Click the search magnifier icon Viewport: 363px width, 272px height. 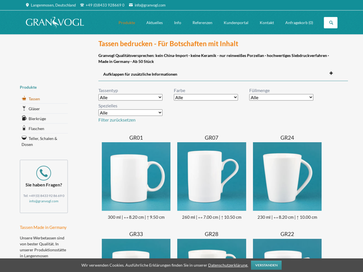click(330, 23)
